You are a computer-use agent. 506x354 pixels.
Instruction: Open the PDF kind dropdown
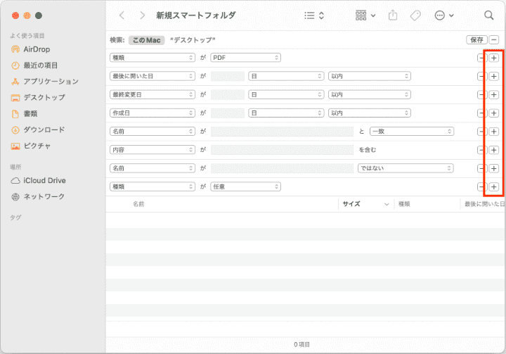(246, 58)
